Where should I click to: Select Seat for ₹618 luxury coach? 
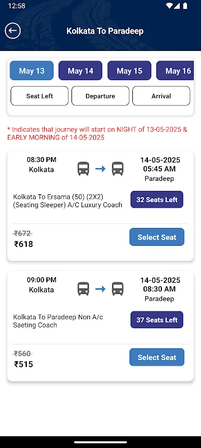(157, 237)
